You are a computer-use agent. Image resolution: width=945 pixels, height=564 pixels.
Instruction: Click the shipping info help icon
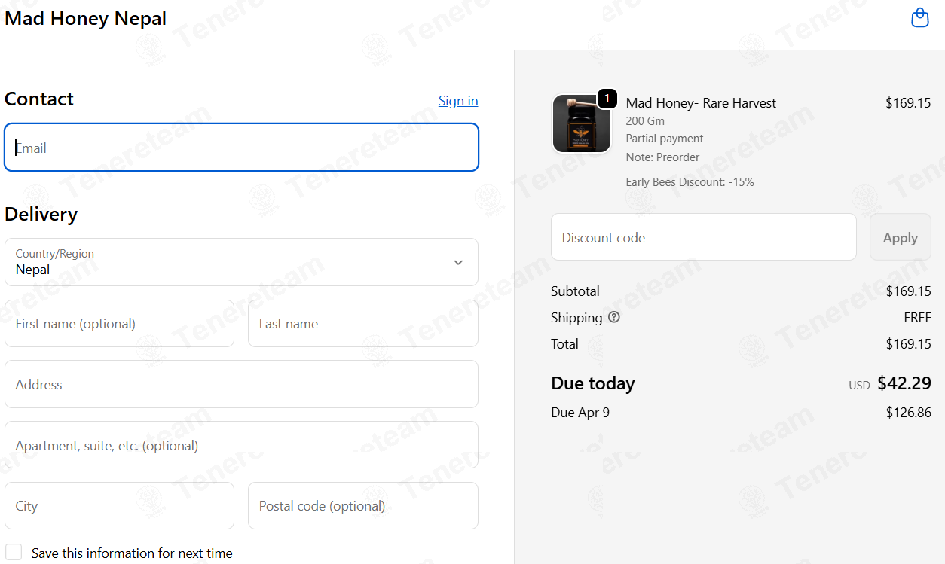pyautogui.click(x=614, y=317)
